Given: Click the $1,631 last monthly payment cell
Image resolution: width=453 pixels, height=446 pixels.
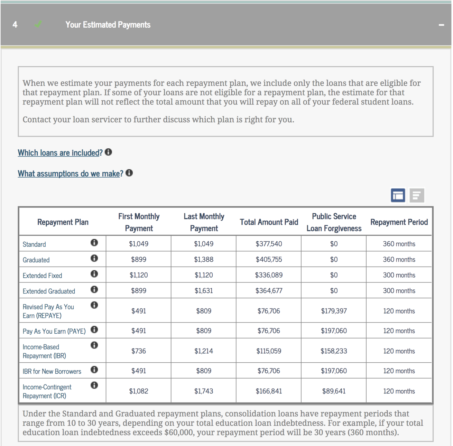Looking at the screenshot, I should (204, 291).
